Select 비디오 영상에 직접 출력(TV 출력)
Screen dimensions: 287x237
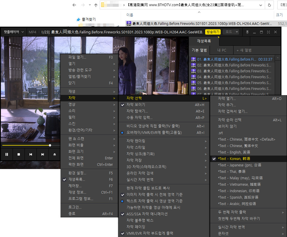tap(164, 126)
